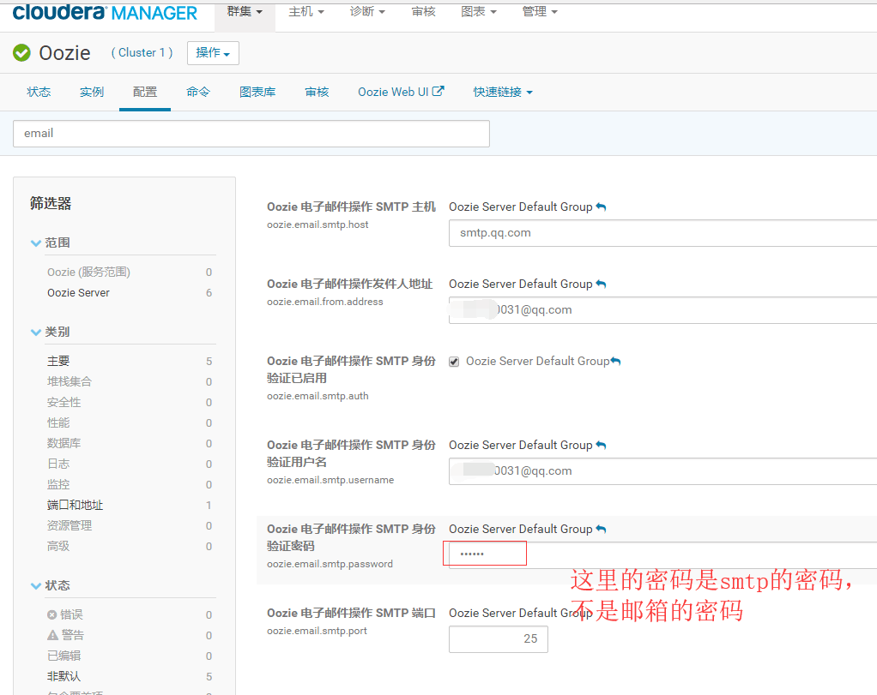
Task: Open the 管理 dropdown menu
Action: [x=540, y=12]
